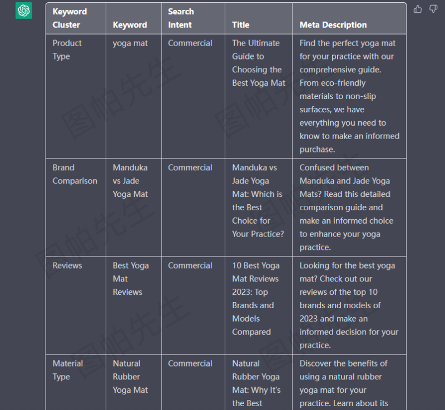Click the 'Product Type' cluster cell

click(x=67, y=50)
